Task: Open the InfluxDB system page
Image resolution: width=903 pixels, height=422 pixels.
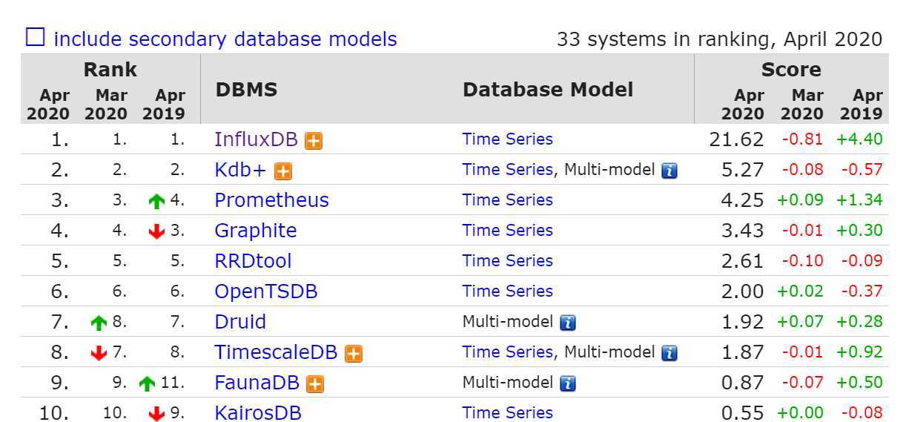Action: point(256,139)
